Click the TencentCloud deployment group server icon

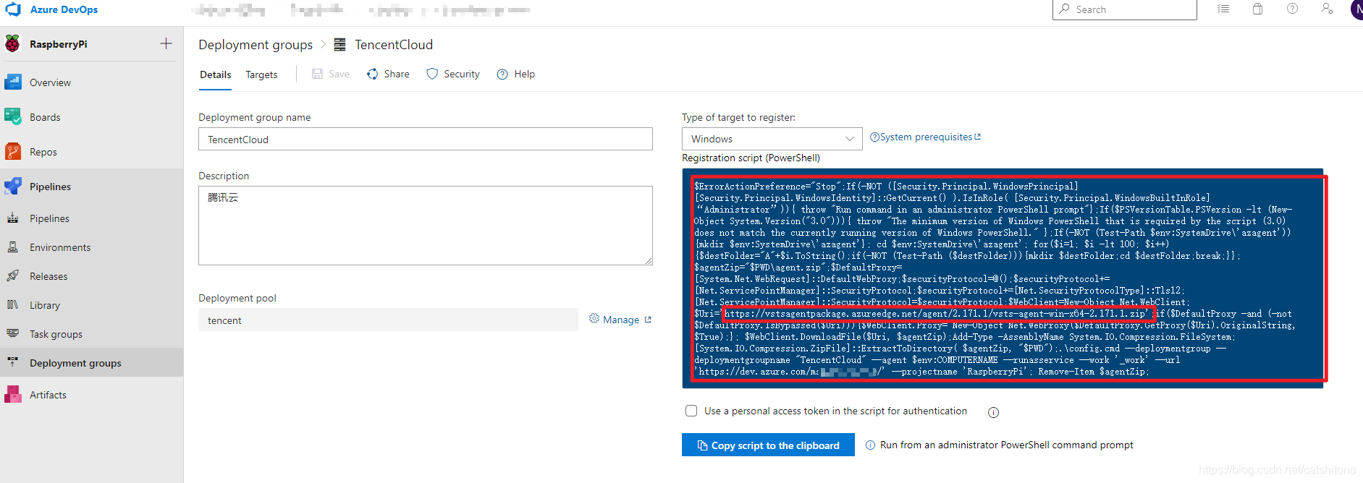(x=339, y=45)
